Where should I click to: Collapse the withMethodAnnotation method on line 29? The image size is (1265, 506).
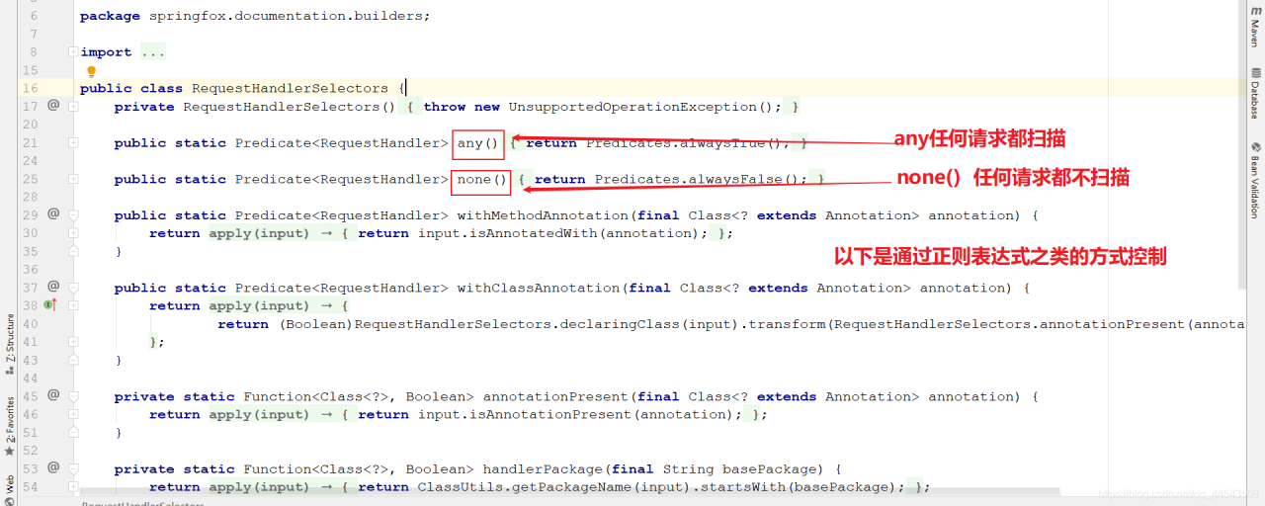tap(73, 215)
